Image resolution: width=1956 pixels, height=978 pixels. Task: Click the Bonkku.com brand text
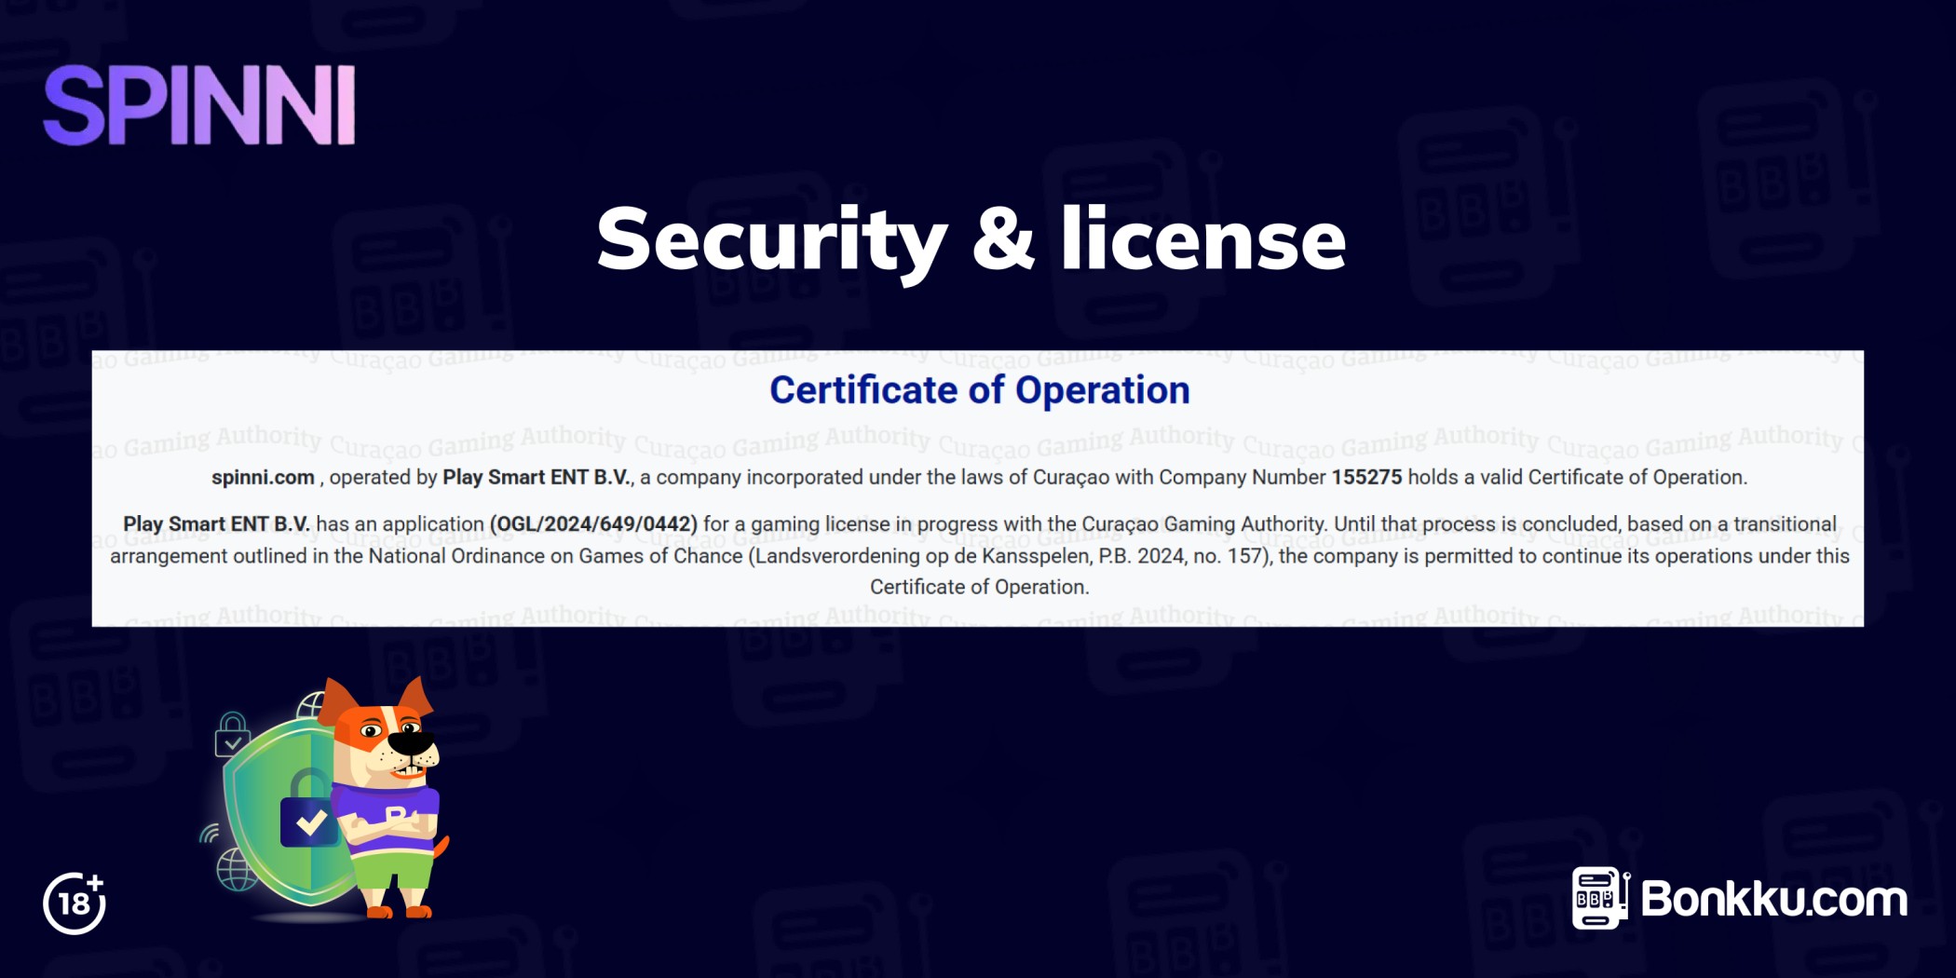click(1773, 899)
